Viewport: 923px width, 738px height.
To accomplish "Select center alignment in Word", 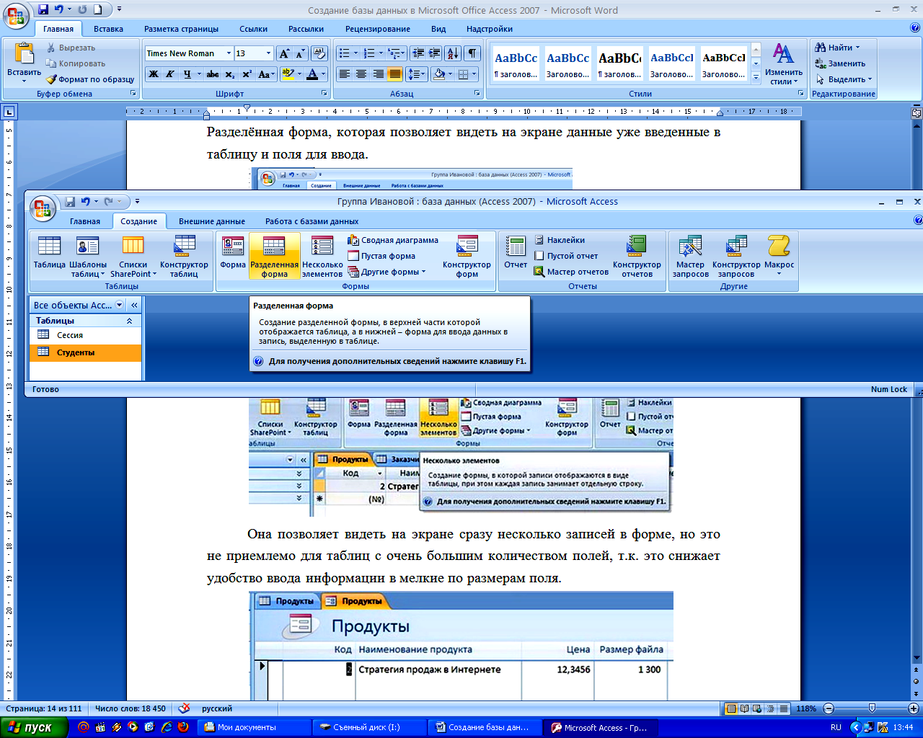I will [361, 74].
